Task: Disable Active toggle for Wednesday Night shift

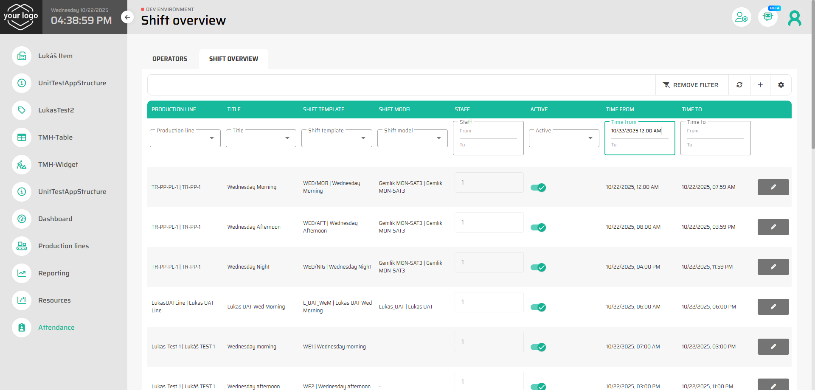Action: coord(538,267)
